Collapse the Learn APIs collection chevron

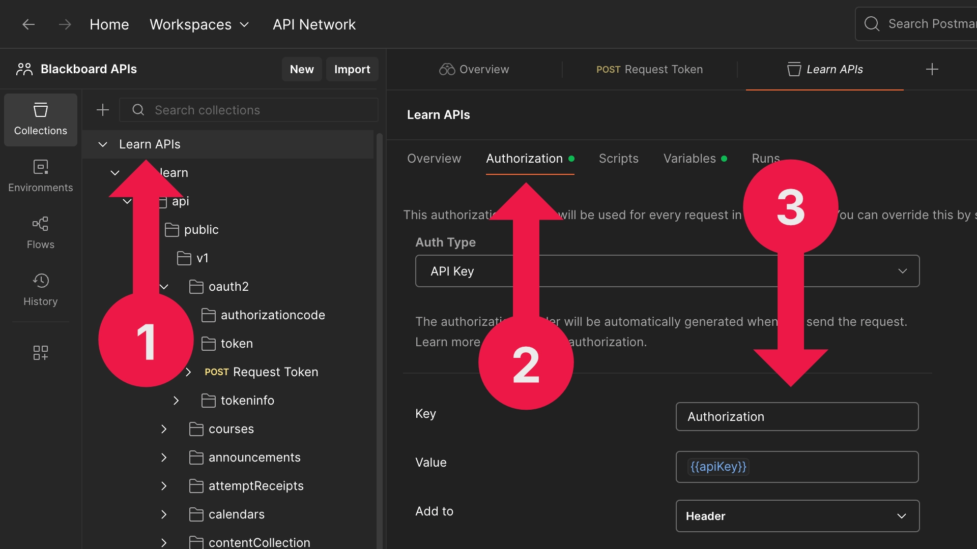pos(103,144)
